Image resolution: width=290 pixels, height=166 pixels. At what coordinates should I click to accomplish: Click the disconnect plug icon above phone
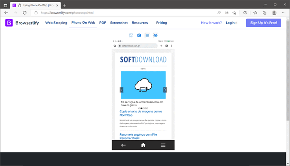coord(131,35)
